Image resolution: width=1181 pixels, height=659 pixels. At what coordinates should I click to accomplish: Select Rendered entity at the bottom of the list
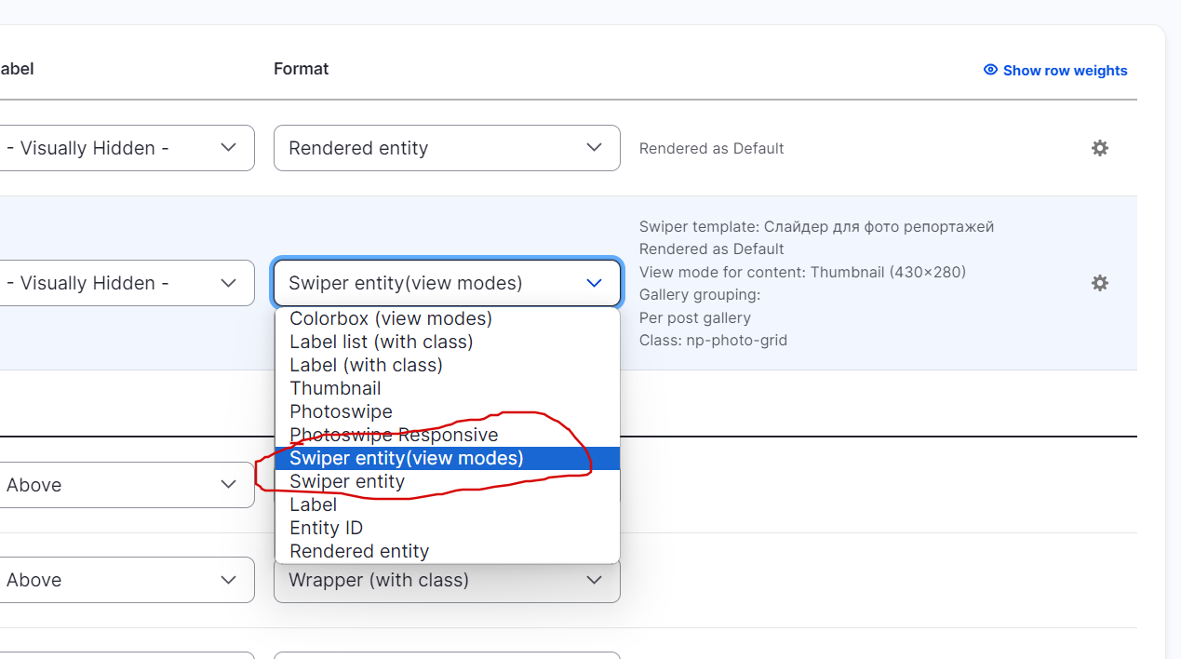(359, 550)
